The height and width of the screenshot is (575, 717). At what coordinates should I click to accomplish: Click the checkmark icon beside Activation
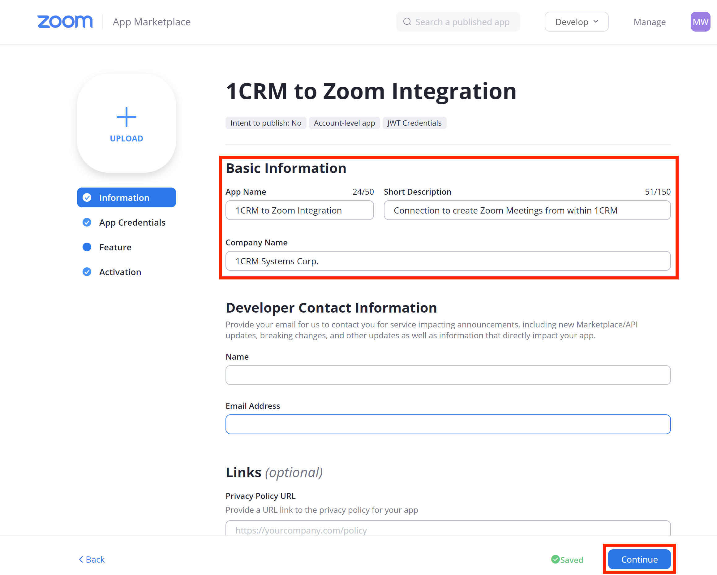click(x=87, y=272)
